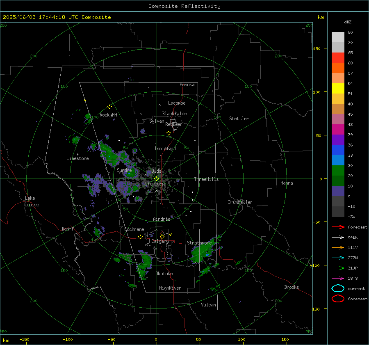Viewport: 369px width, 345px height.
Task: Click the Innisfail label
Action: [165, 149]
